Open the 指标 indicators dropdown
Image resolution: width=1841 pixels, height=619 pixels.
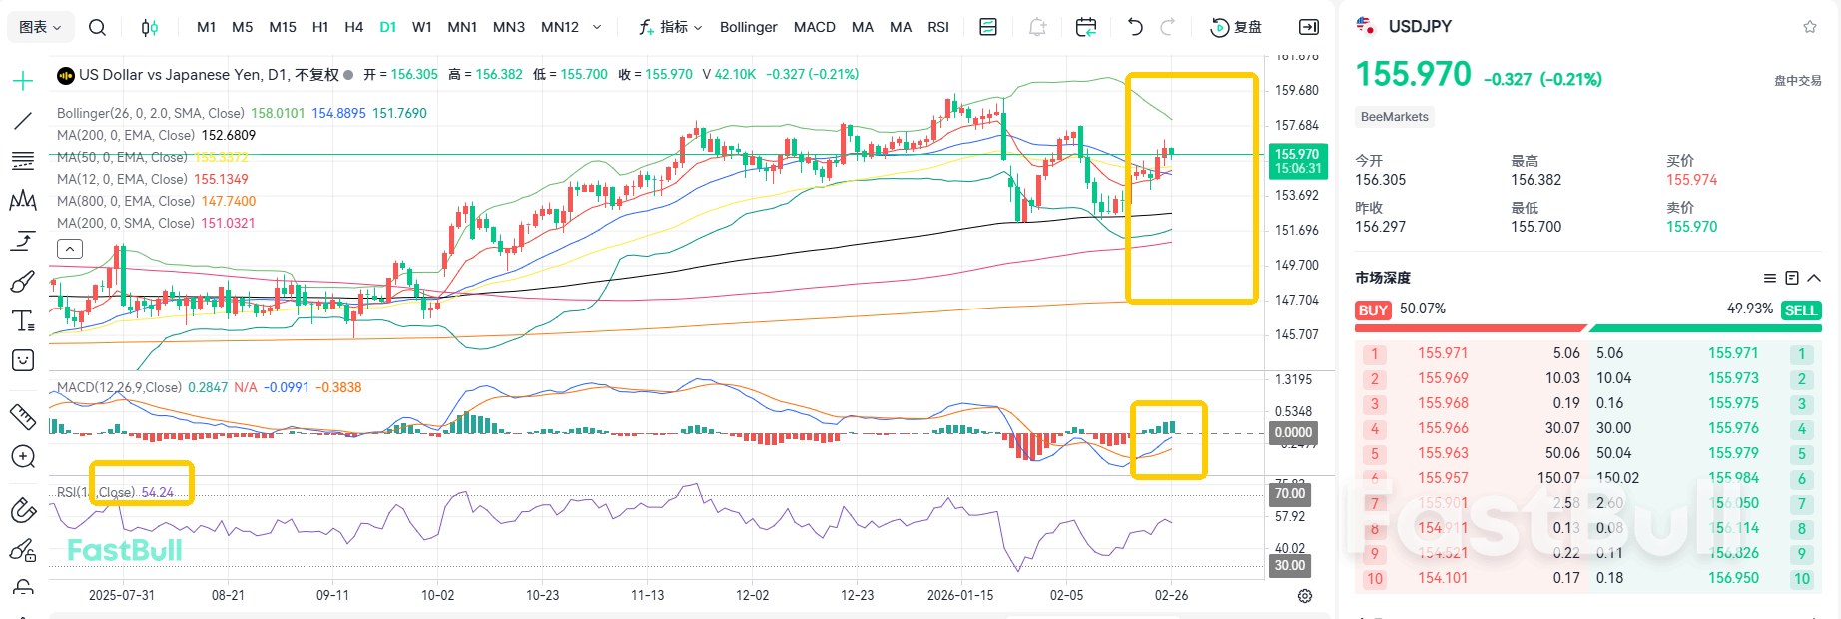click(671, 27)
